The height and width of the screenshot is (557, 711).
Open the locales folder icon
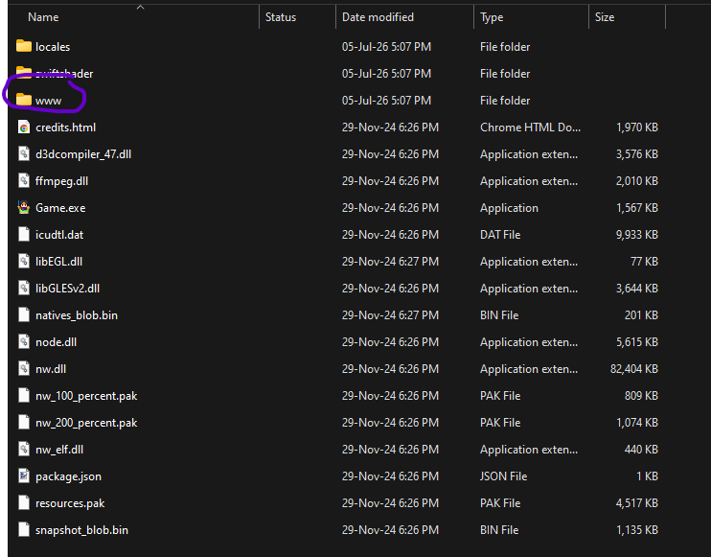point(24,46)
